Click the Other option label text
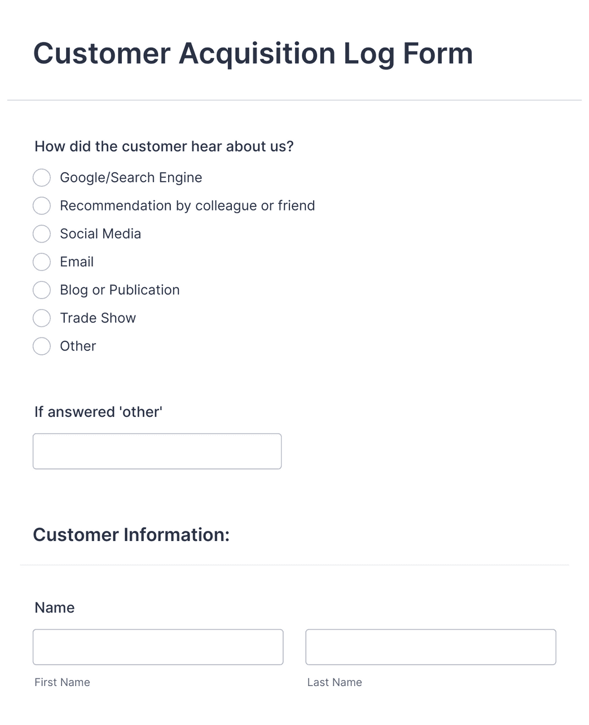Screen dimensions: 589x725 coord(78,346)
